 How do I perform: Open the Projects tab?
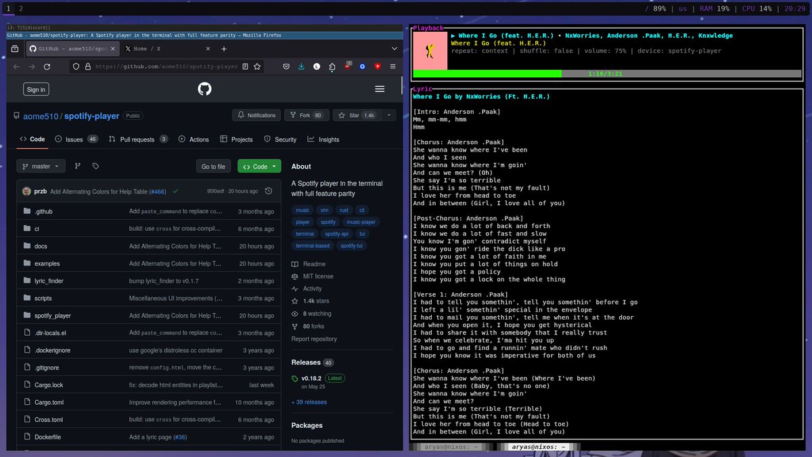click(x=236, y=139)
